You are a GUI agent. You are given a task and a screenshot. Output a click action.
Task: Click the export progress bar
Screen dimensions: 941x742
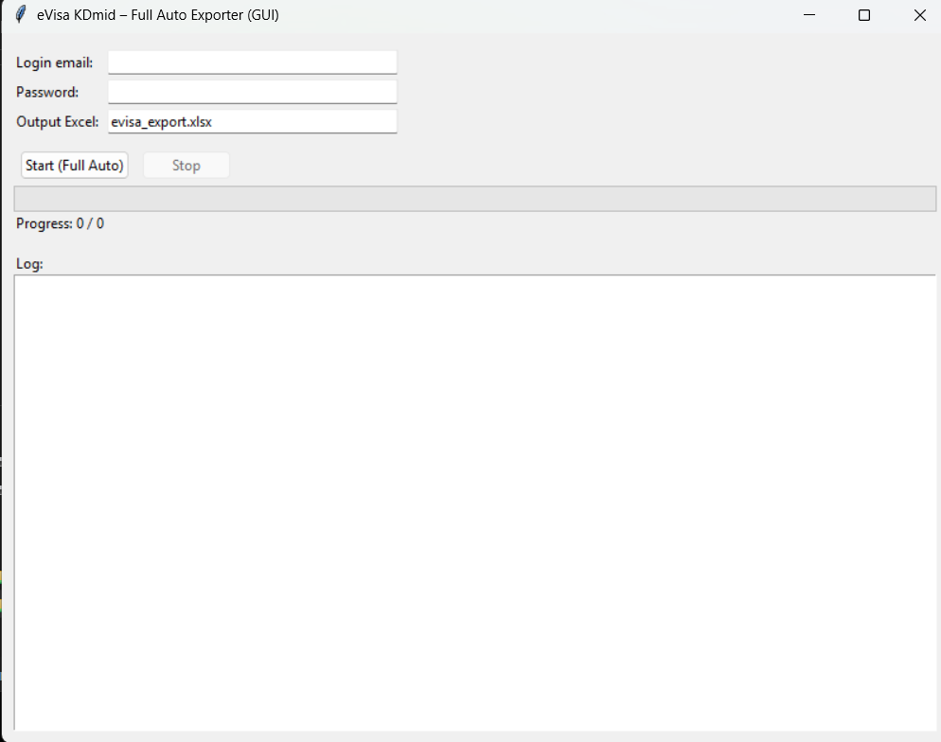tap(474, 199)
